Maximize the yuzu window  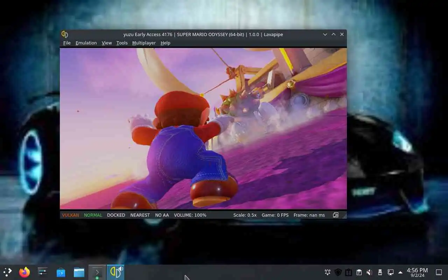[x=334, y=34]
